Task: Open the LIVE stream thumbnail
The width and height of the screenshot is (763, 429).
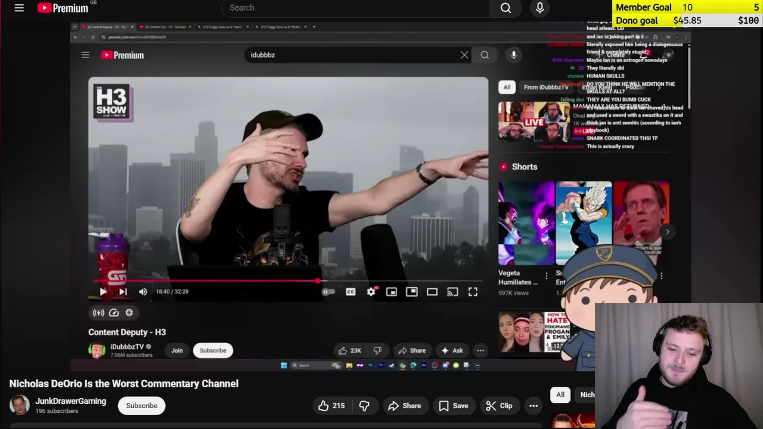Action: [534, 122]
